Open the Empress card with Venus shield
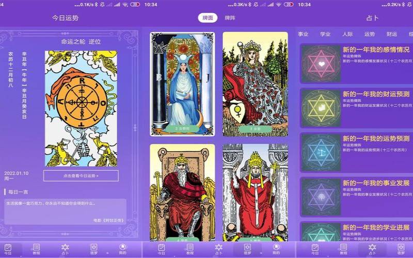The width and height of the screenshot is (413, 258). (255, 84)
